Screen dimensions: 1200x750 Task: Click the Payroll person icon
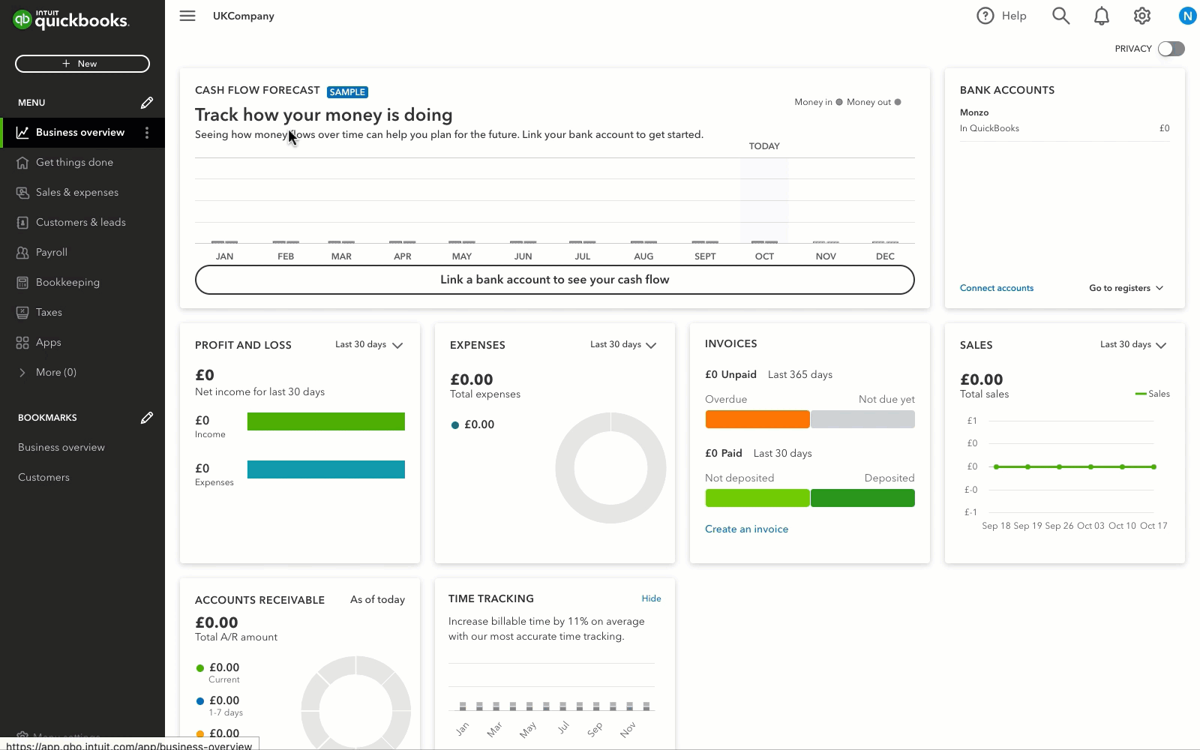[22, 253]
